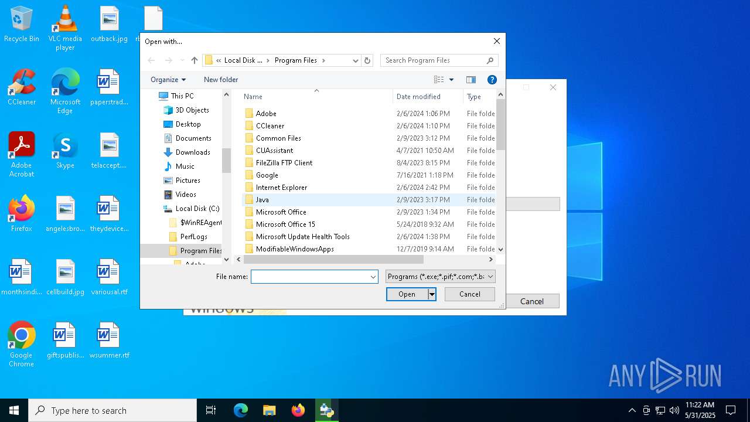Select the Internet Explorer folder
750x422 pixels.
369,188
